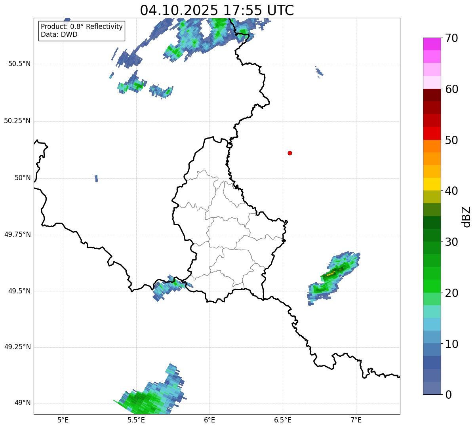The height and width of the screenshot is (428, 476).
Task: Click the red dot location marker
Action: (290, 153)
